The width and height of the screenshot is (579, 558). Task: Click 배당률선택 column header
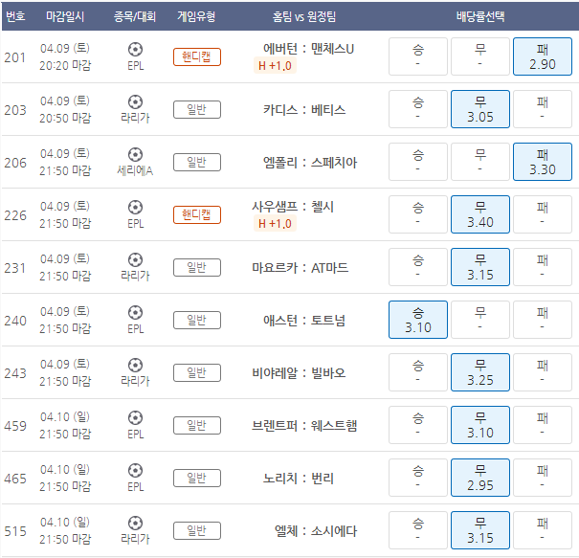[x=480, y=16]
